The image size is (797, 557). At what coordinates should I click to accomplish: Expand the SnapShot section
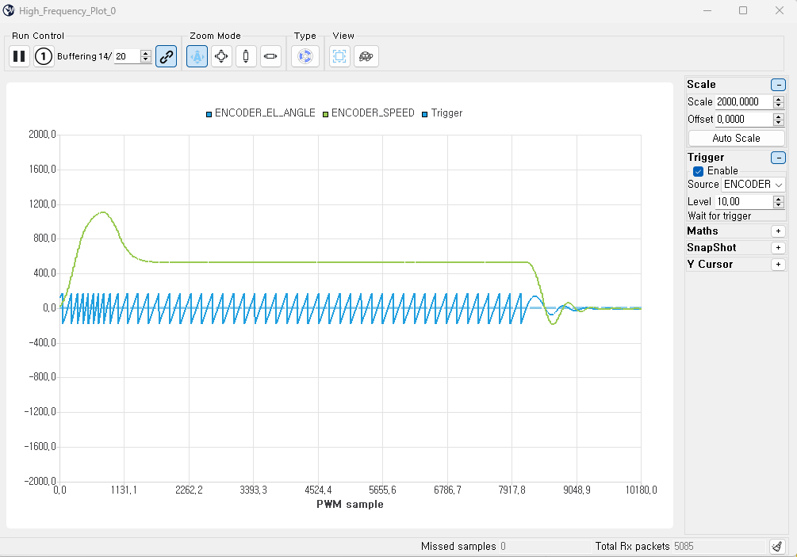(x=778, y=247)
